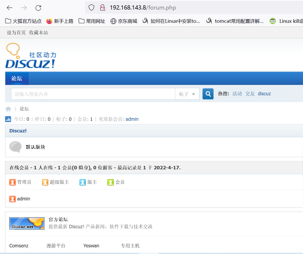Click the page reload icon
This screenshot has height=254, width=303.
point(38,8)
